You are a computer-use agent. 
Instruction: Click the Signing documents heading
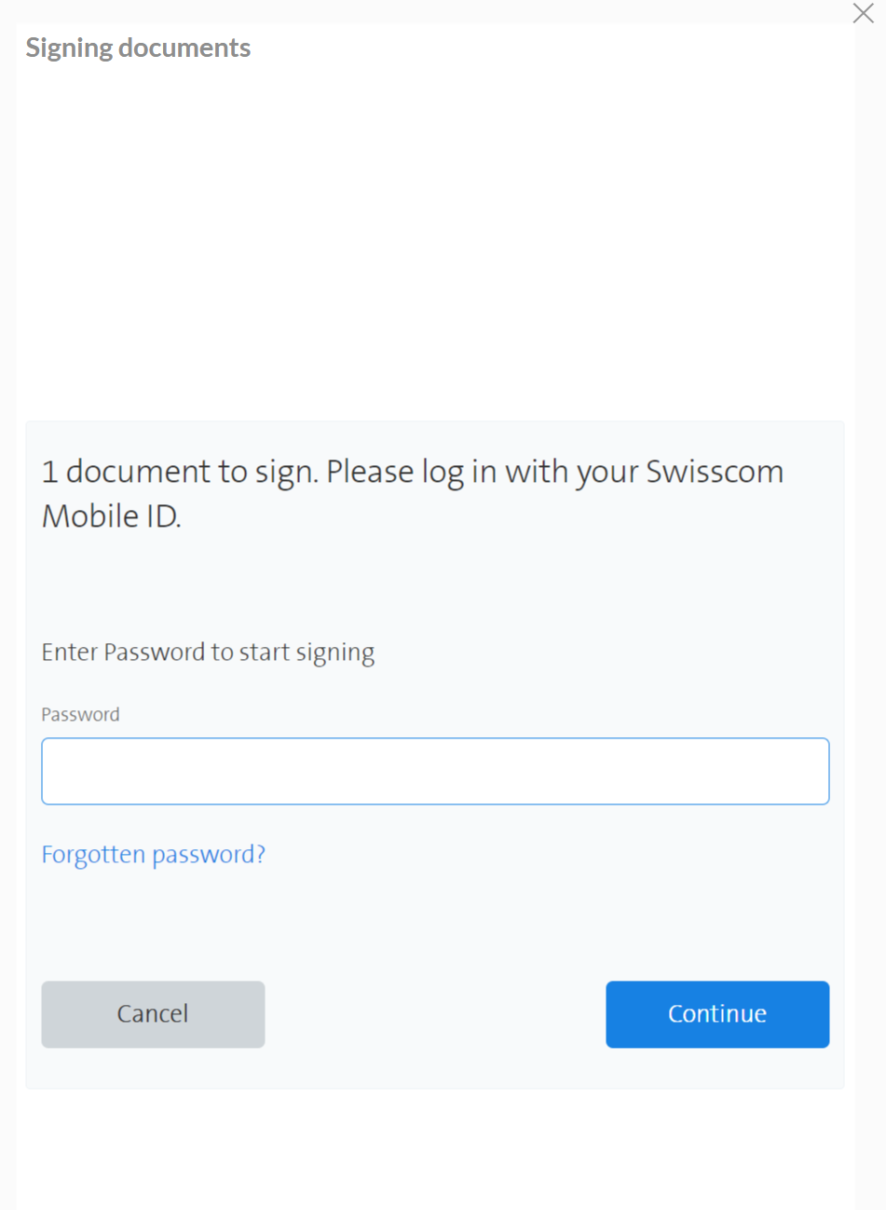point(138,48)
